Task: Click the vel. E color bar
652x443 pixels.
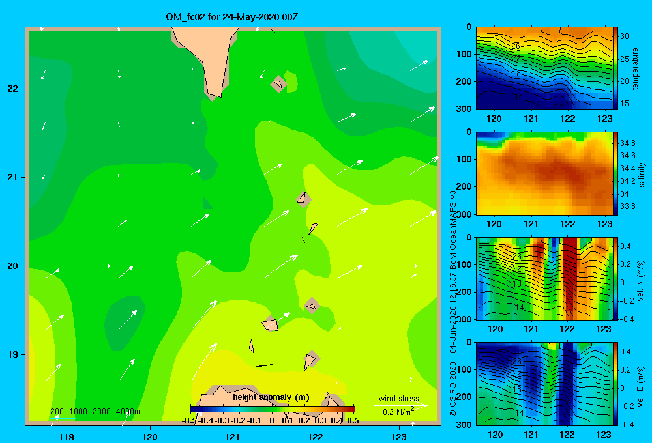Action: [615, 384]
